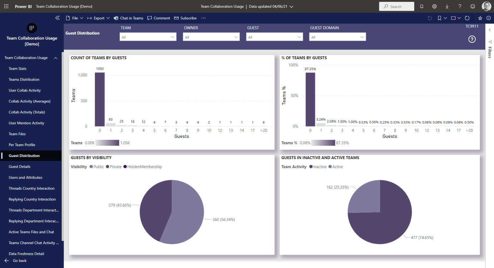494x268 pixels.
Task: Click the feedback smiley icon
Action: point(473,6)
